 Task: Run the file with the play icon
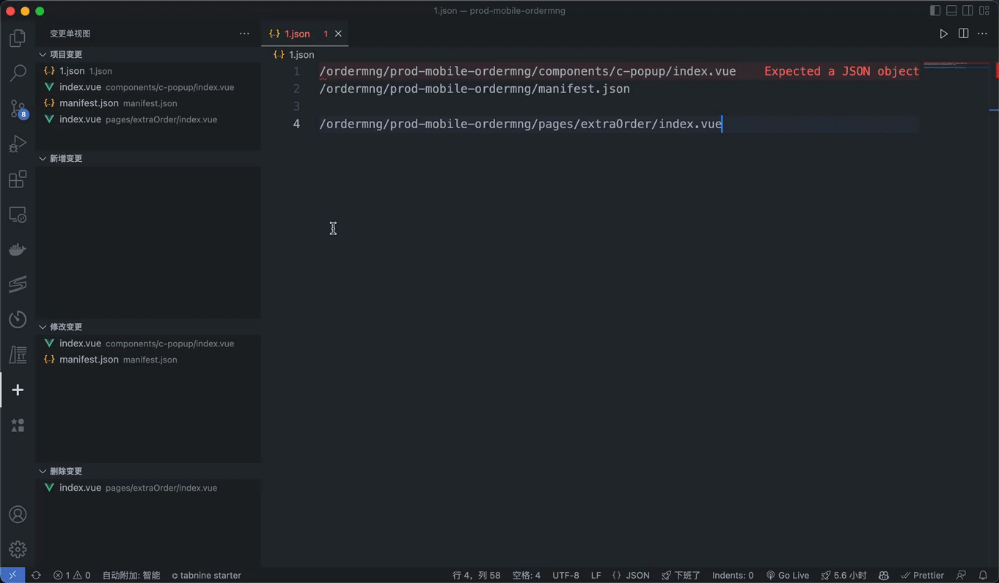point(943,34)
